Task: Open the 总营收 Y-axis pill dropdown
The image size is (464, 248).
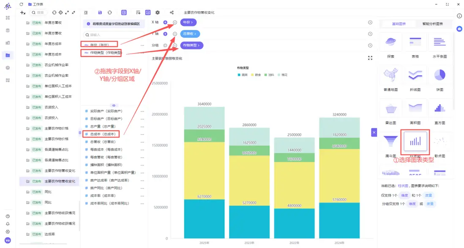Action: pyautogui.click(x=190, y=34)
